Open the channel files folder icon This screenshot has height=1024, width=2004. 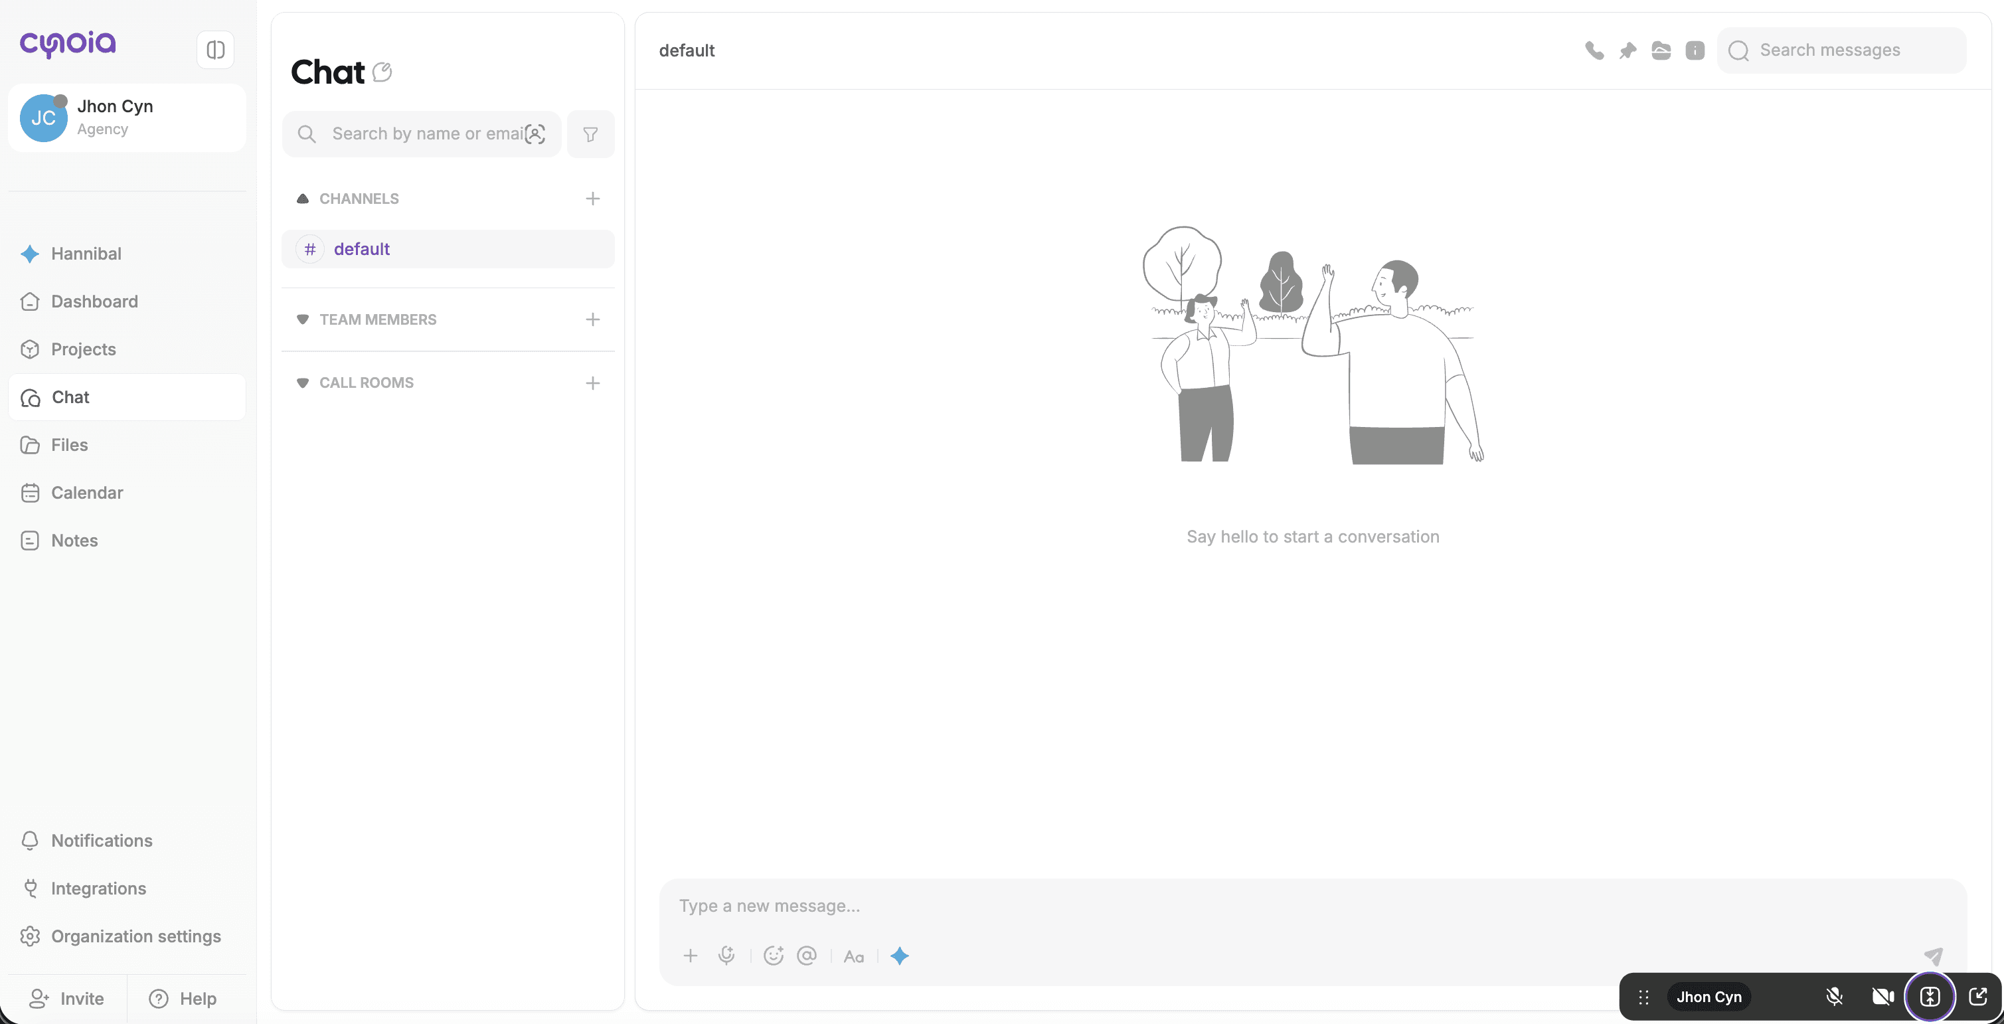[x=1661, y=50]
